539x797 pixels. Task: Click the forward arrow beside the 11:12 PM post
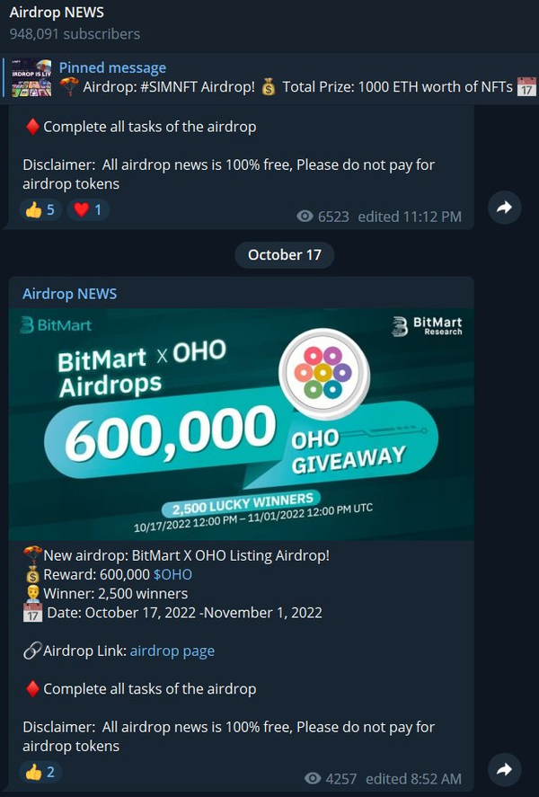(505, 207)
